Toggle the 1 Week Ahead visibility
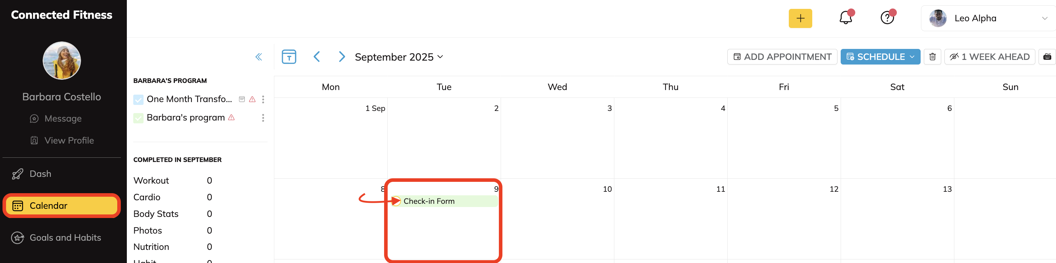1056x263 pixels. (989, 57)
